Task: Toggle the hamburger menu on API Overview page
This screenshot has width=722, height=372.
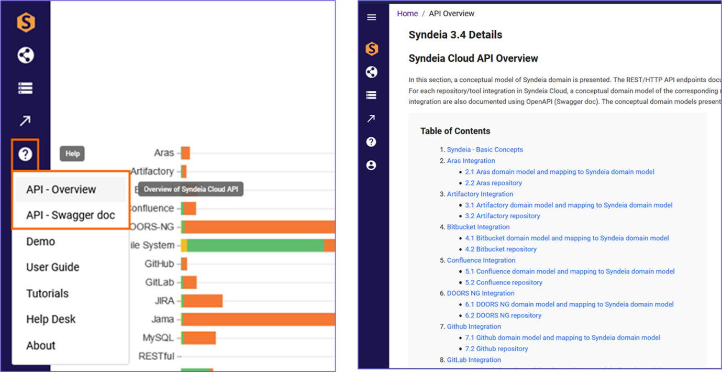Action: click(x=372, y=17)
